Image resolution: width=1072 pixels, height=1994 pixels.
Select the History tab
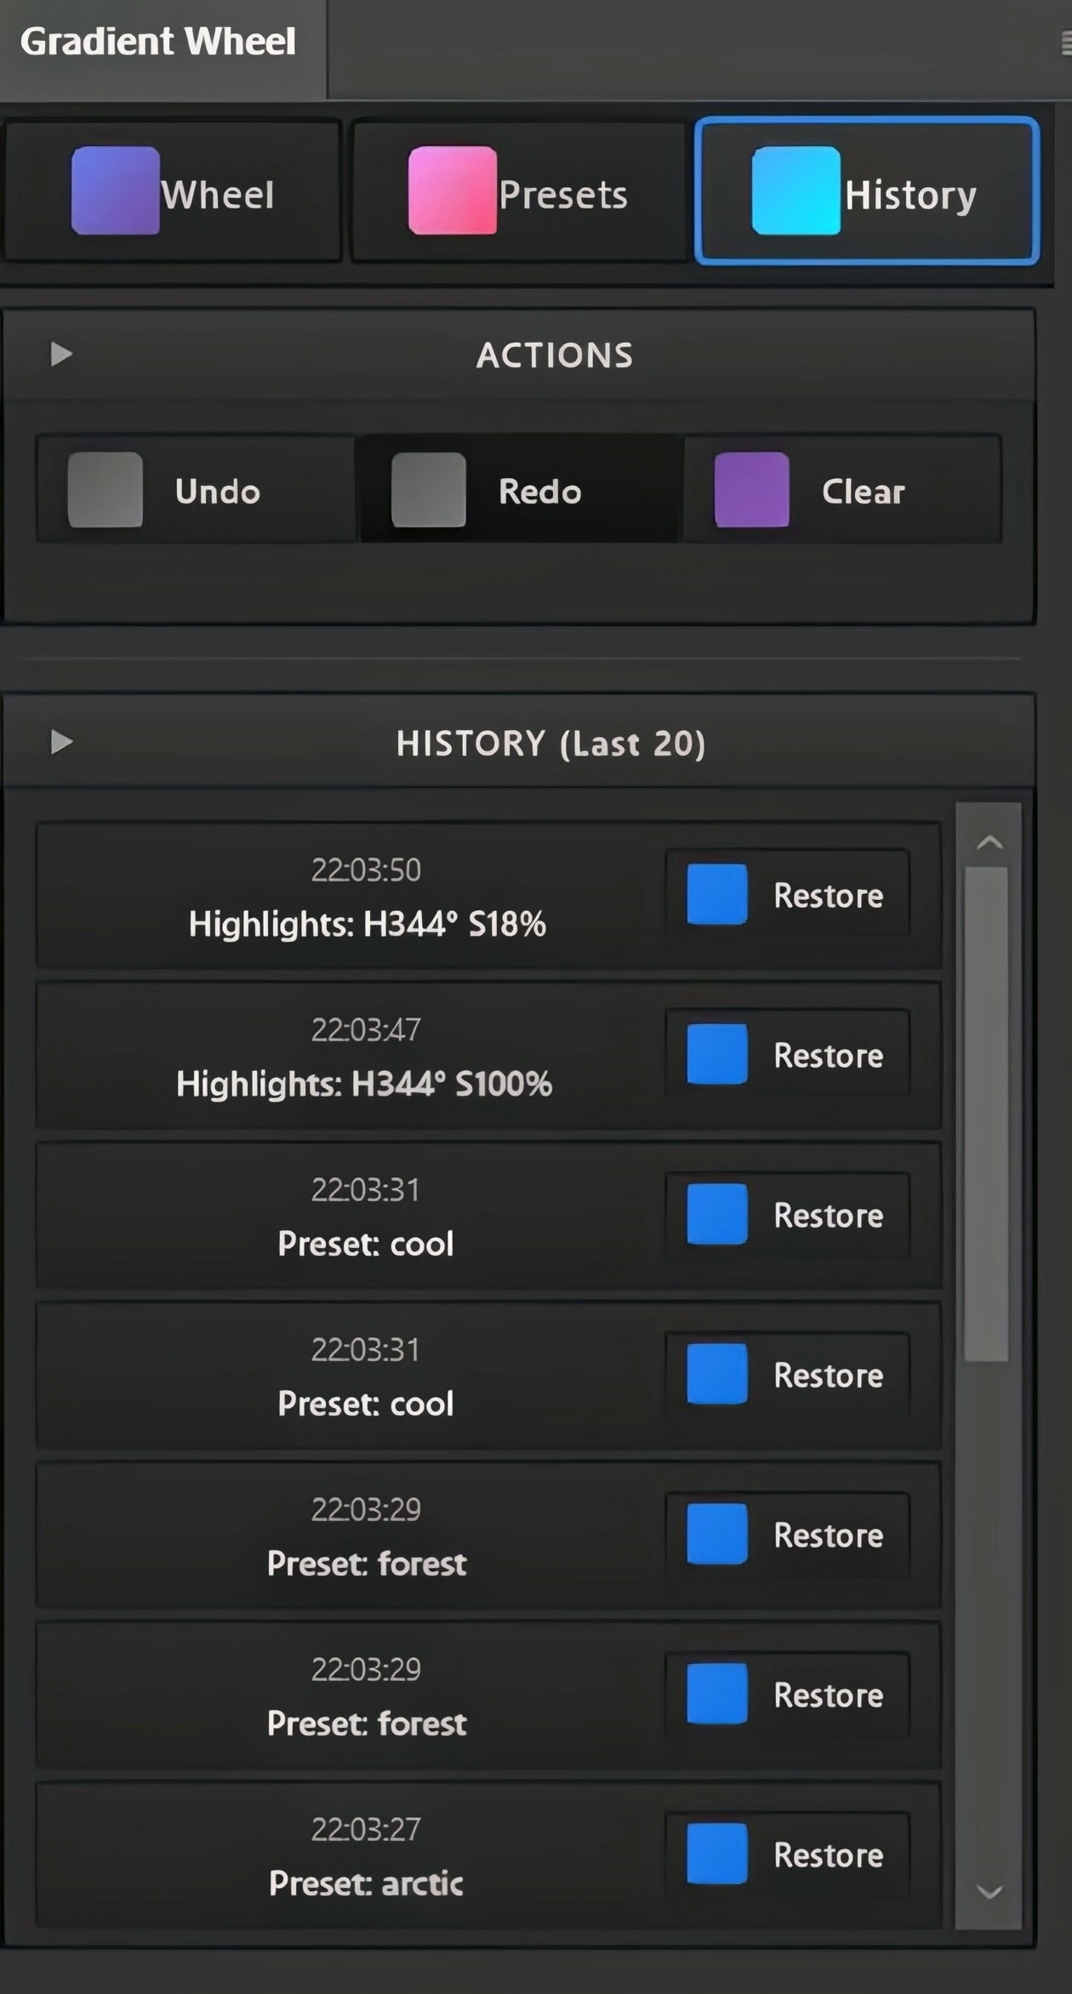click(867, 191)
